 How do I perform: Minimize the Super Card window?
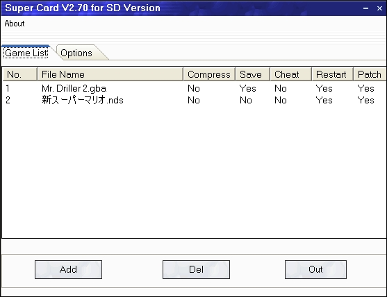pyautogui.click(x=365, y=8)
